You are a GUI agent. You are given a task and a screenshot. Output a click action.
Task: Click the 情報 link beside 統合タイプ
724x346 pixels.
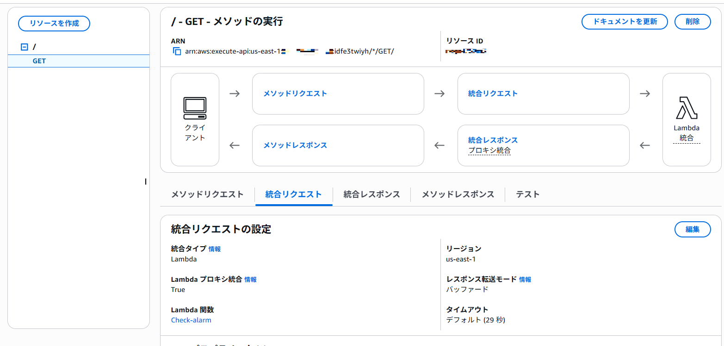215,249
